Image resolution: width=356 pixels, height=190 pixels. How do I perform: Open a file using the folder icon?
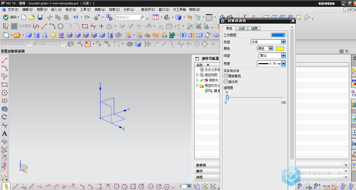(32, 17)
